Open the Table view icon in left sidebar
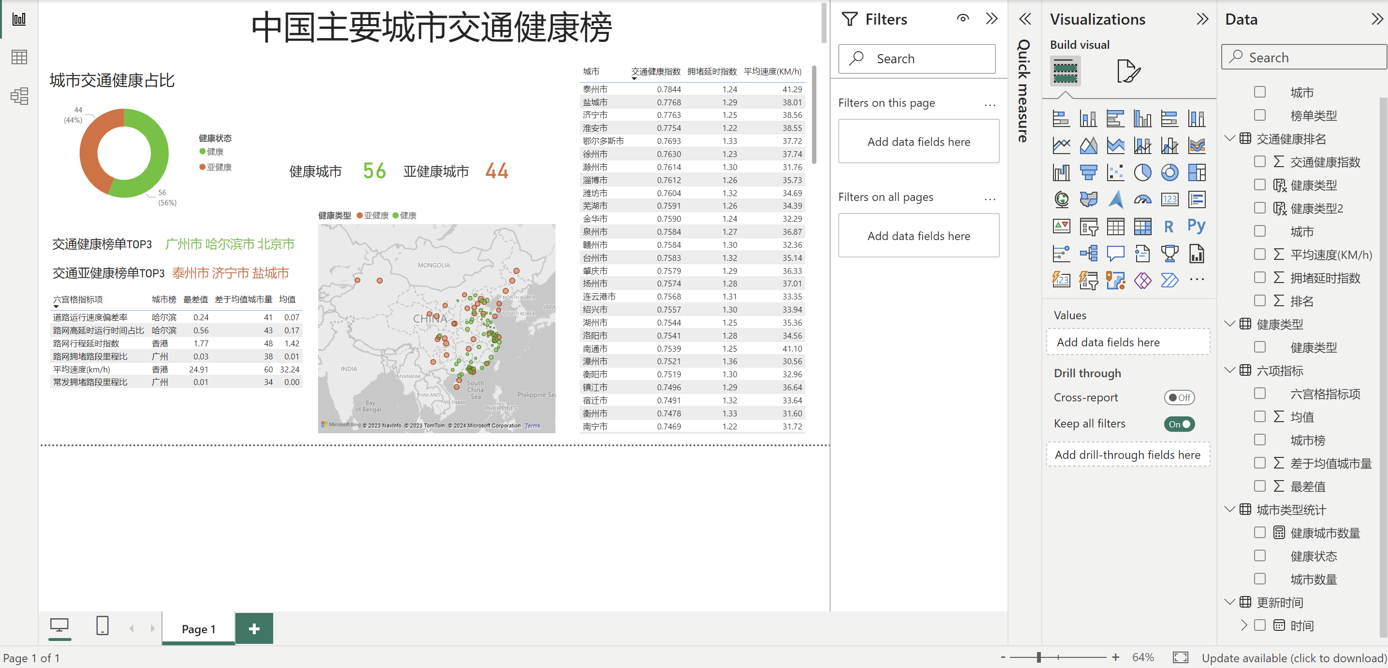Screen dimensions: 1388x668 [x=19, y=57]
